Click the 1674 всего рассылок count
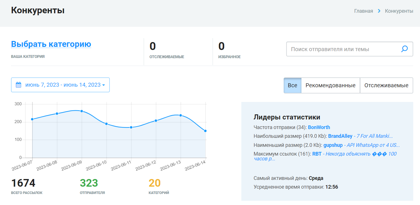The width and height of the screenshot is (420, 205). coord(23,183)
